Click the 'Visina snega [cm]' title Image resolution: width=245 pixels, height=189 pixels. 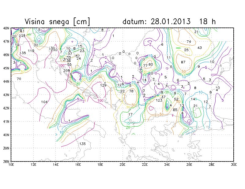coord(57,21)
